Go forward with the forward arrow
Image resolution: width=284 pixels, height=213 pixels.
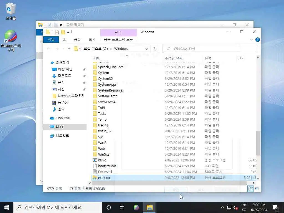click(57, 49)
